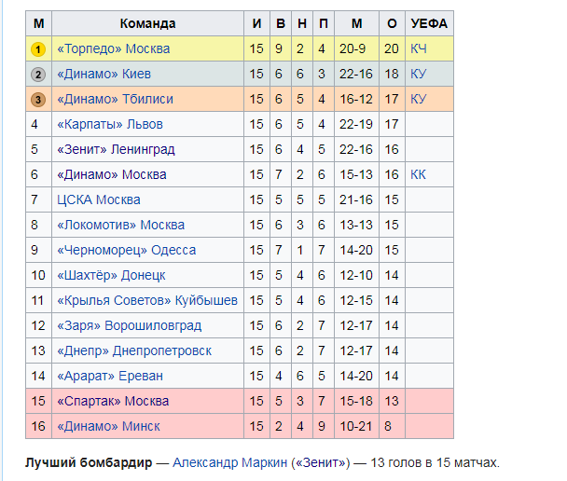The image size is (567, 481).
Task: Click the УЕФА column header
Action: [x=429, y=23]
